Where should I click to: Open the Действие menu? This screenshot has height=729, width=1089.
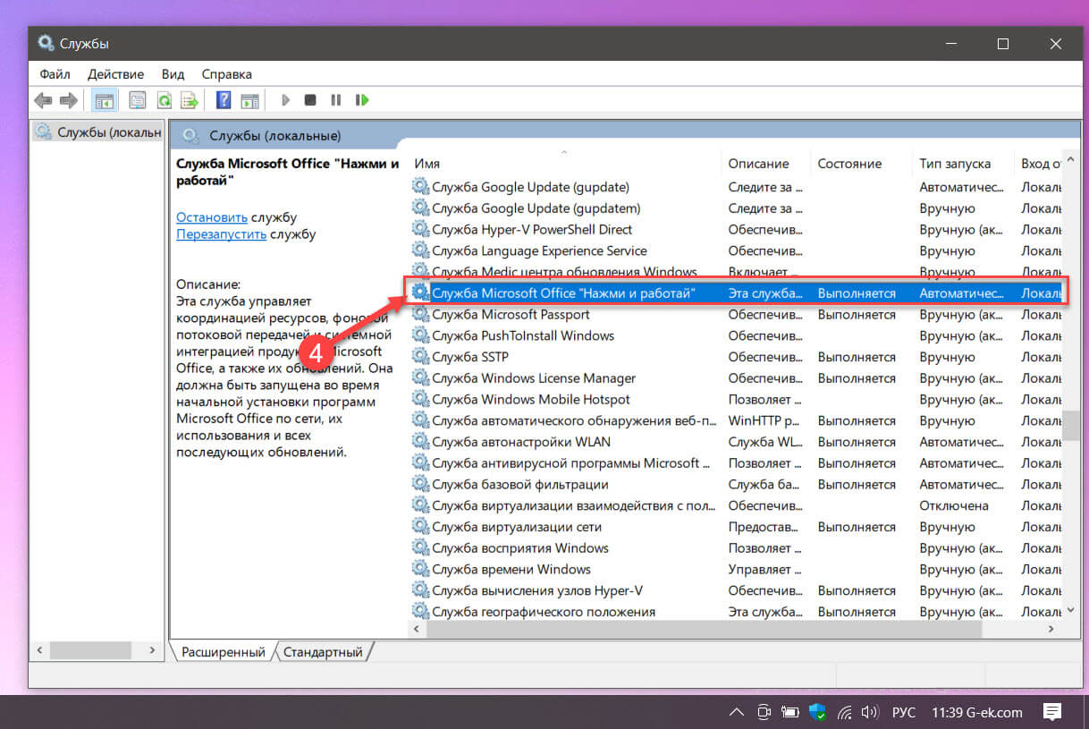click(115, 74)
